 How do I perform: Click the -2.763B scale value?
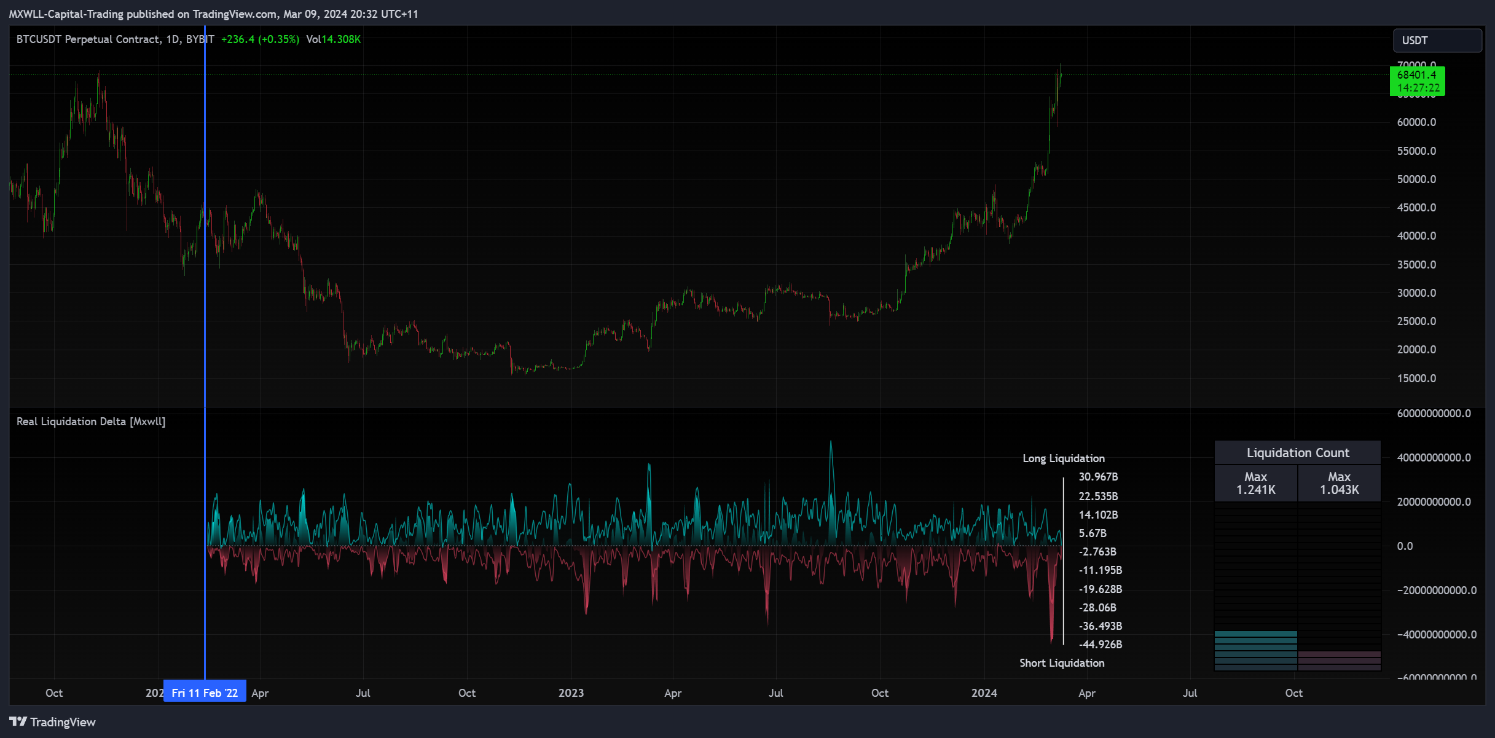click(x=1097, y=552)
